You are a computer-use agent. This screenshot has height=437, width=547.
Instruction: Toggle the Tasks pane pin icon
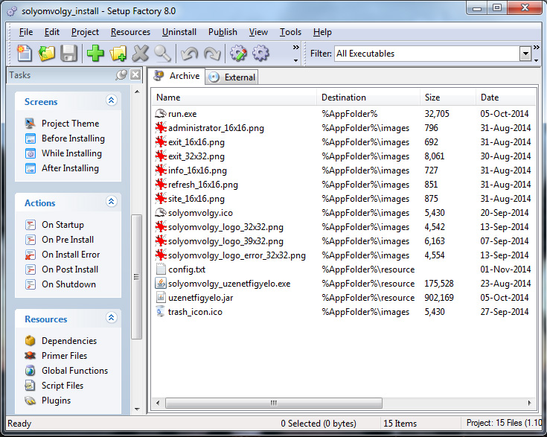121,74
